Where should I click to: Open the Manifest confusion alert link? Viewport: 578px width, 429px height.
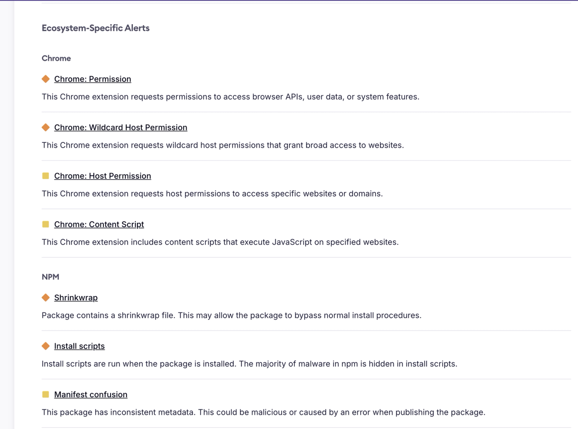click(x=91, y=394)
